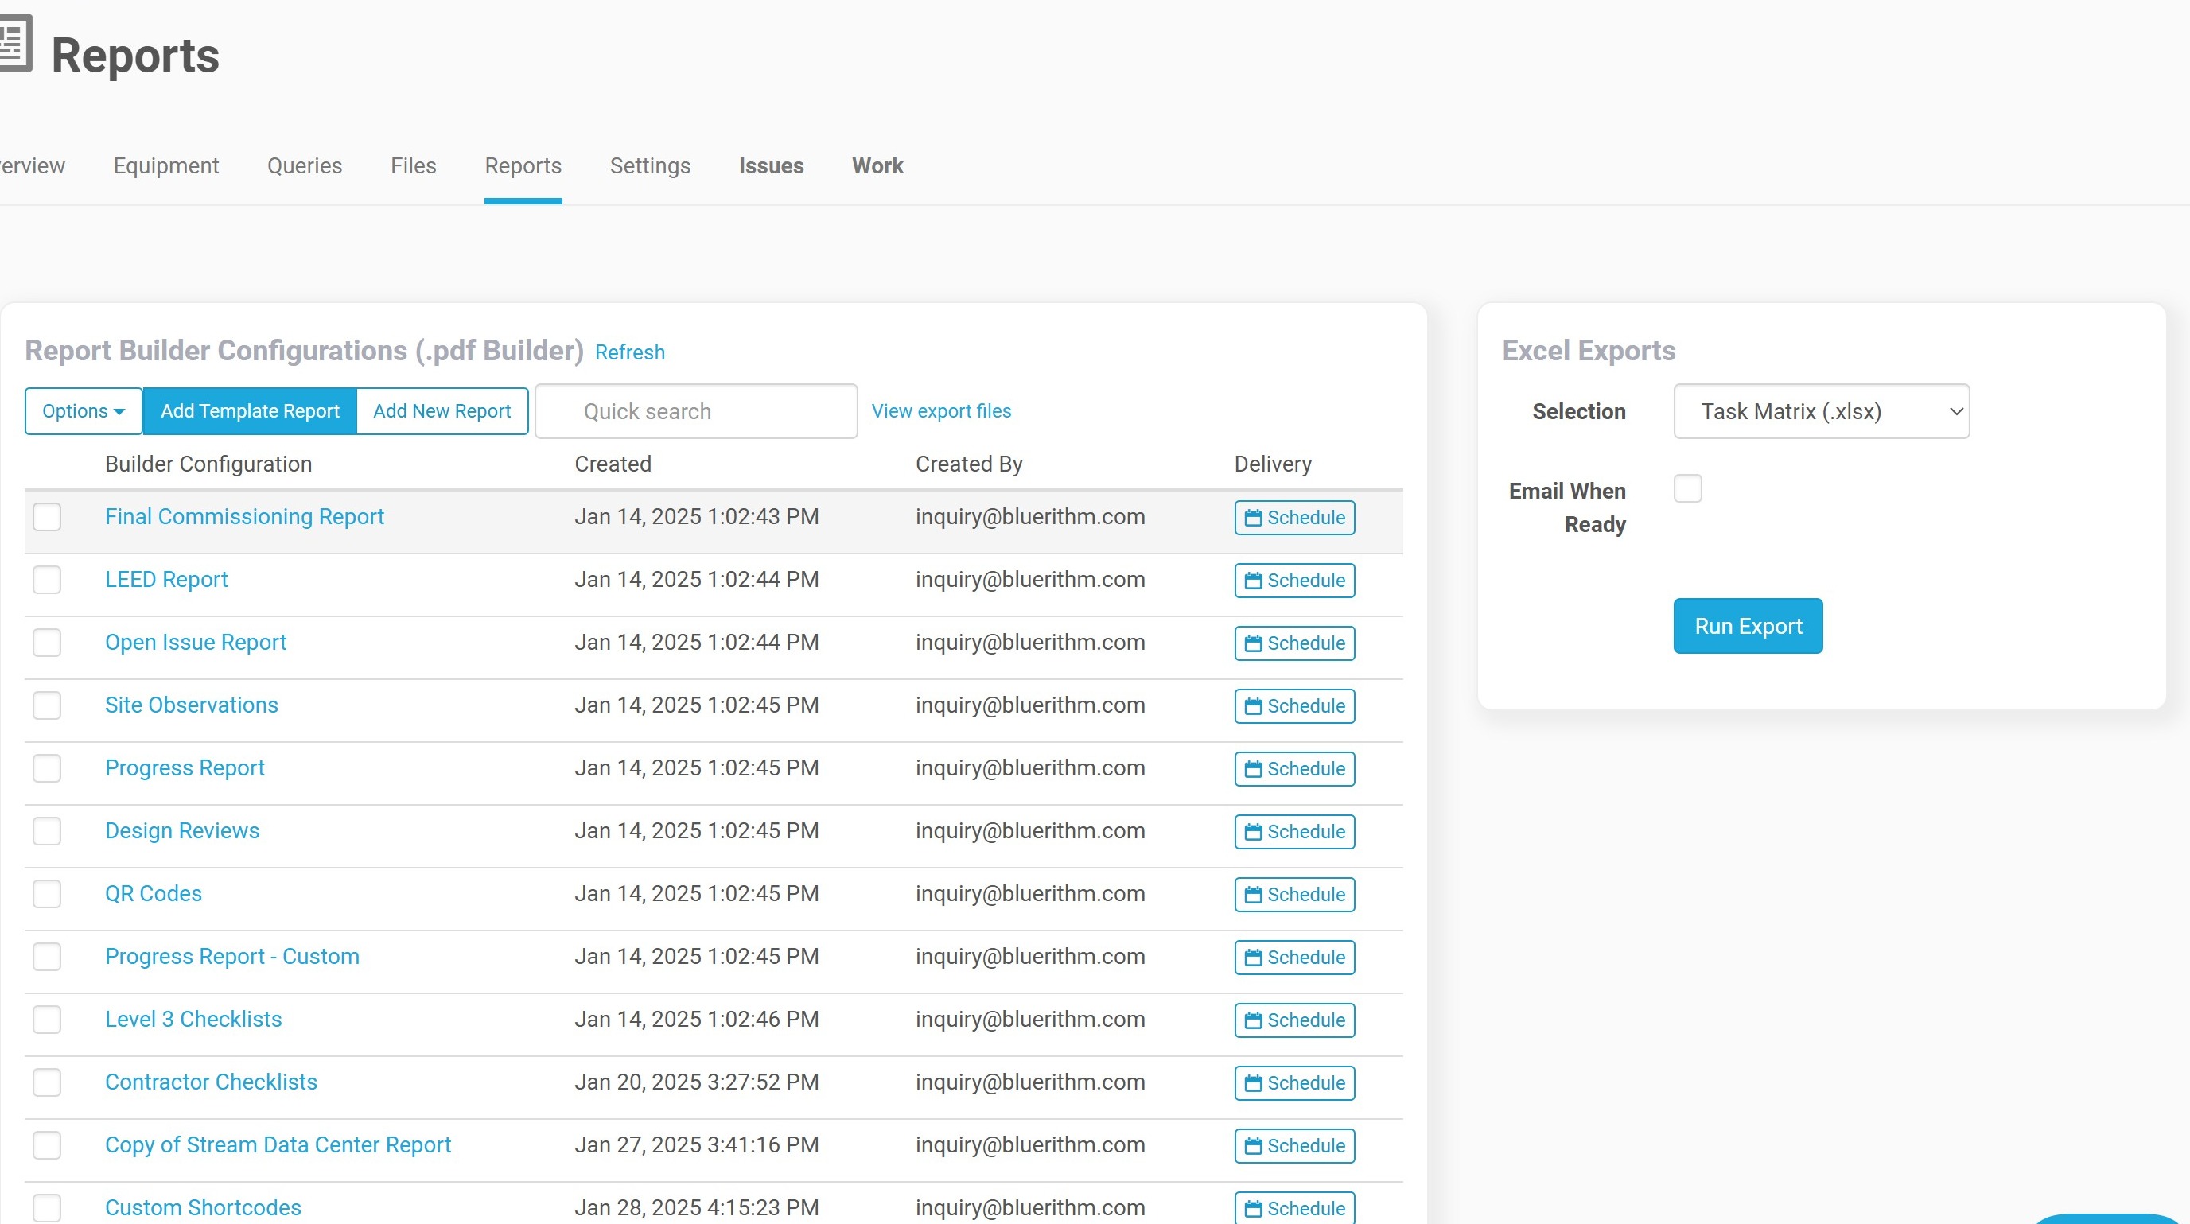
Task: Schedule delivery of the Progress Report
Action: pyautogui.click(x=1293, y=768)
